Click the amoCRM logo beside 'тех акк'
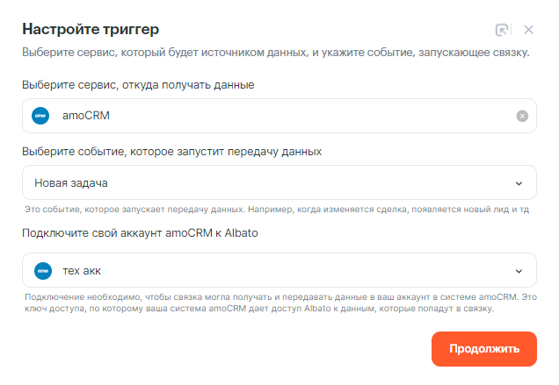The image size is (559, 385). coord(40,270)
